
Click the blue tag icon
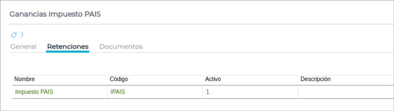point(14,35)
